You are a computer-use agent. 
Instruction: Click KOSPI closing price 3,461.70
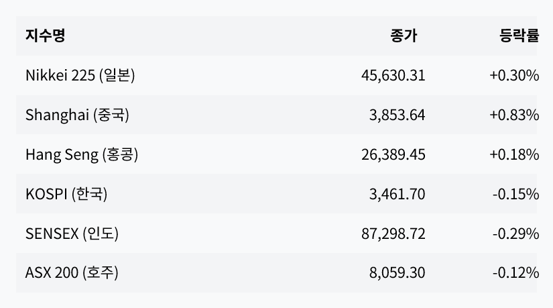click(x=397, y=194)
